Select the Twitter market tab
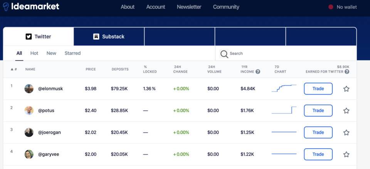 point(38,37)
